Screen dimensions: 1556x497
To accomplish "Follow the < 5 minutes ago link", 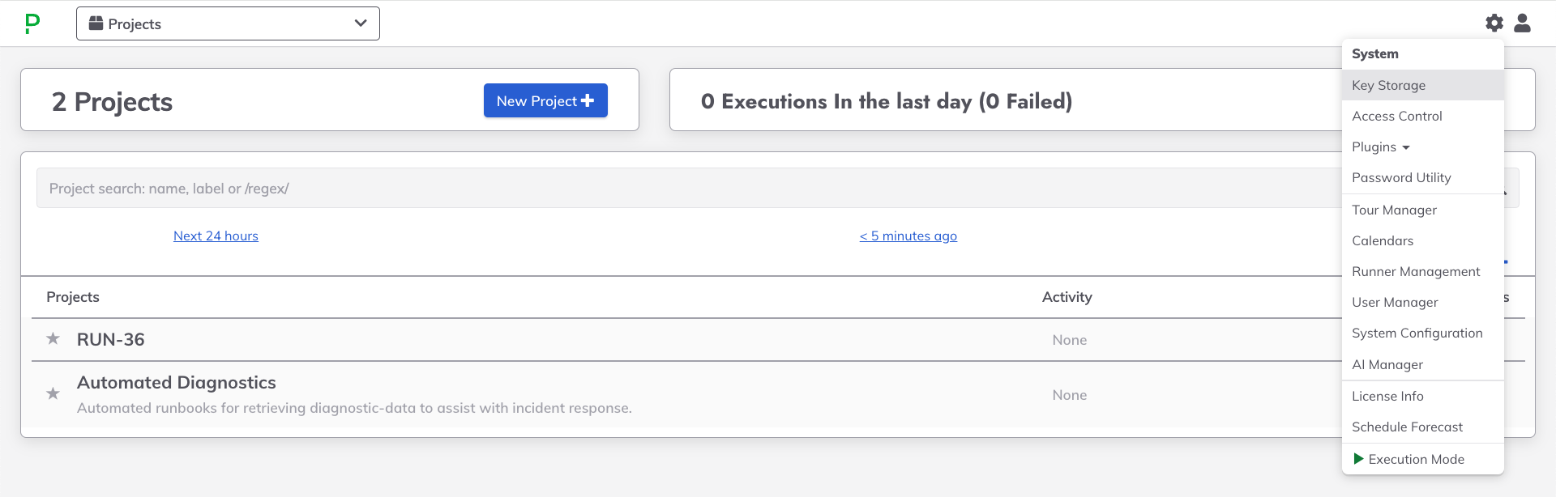I will point(908,236).
